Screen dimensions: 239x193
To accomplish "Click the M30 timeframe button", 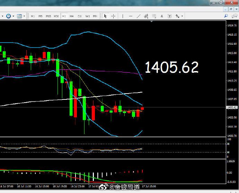I will coord(56,16).
